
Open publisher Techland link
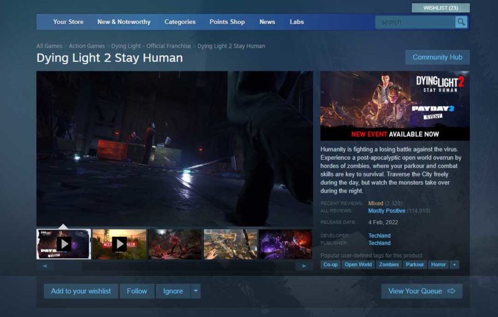click(379, 243)
